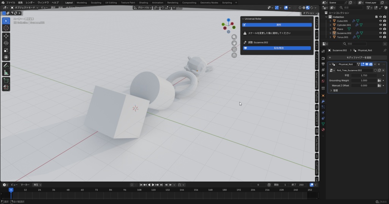Toggle camera view icon in viewport
389x204 pixels.
[x=234, y=49]
